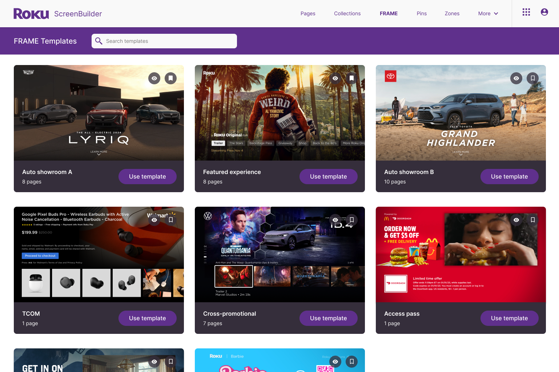
Task: Click the FRAME Templates heading
Action: tap(45, 41)
